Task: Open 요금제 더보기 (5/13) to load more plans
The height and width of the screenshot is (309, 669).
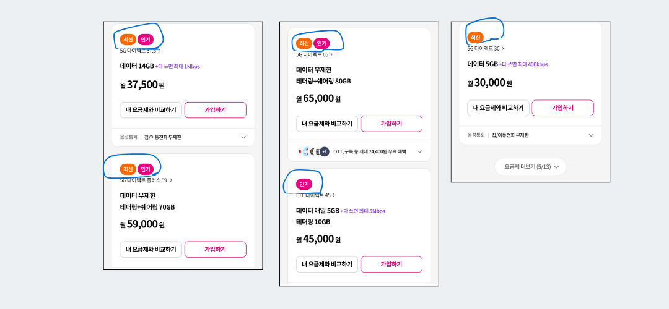Action: (530, 167)
